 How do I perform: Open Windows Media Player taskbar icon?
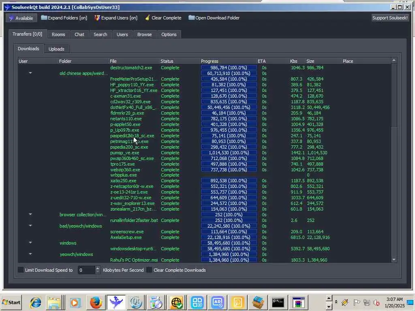(x=75, y=302)
